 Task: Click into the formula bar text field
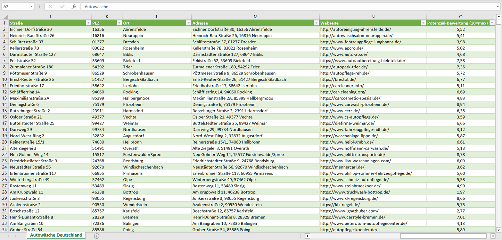coord(278,7)
